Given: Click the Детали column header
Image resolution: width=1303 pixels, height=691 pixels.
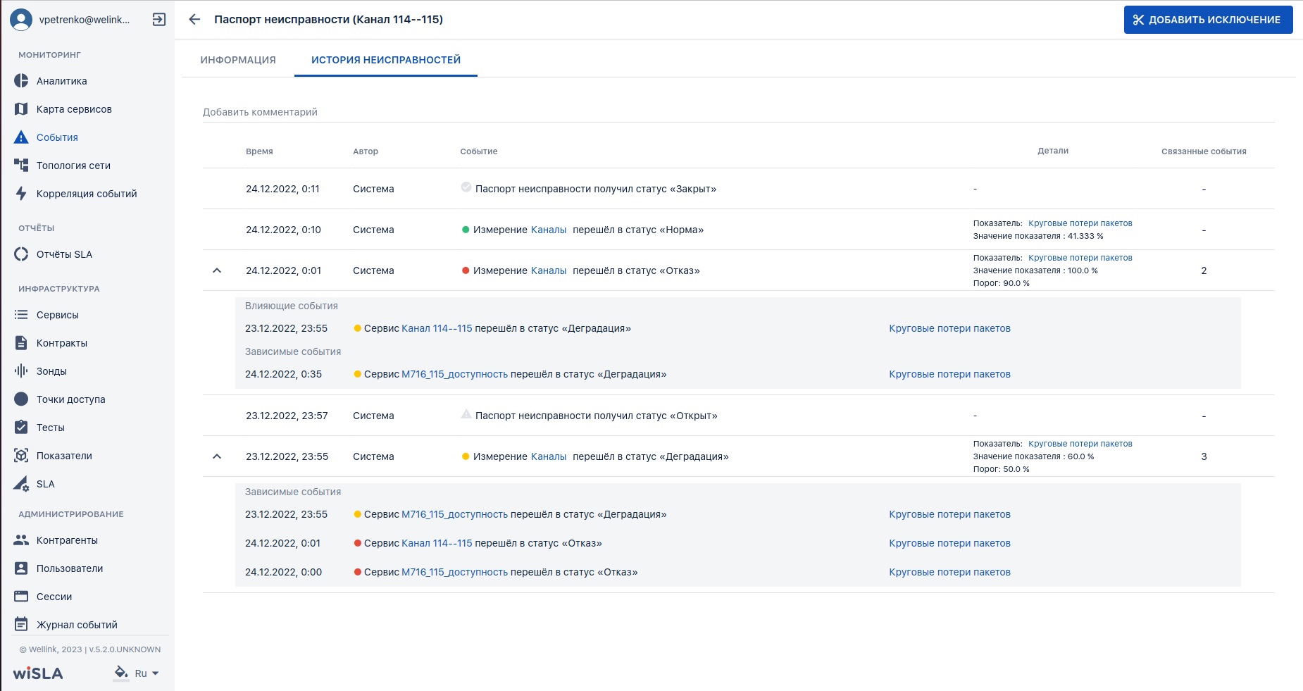Looking at the screenshot, I should pos(1053,151).
